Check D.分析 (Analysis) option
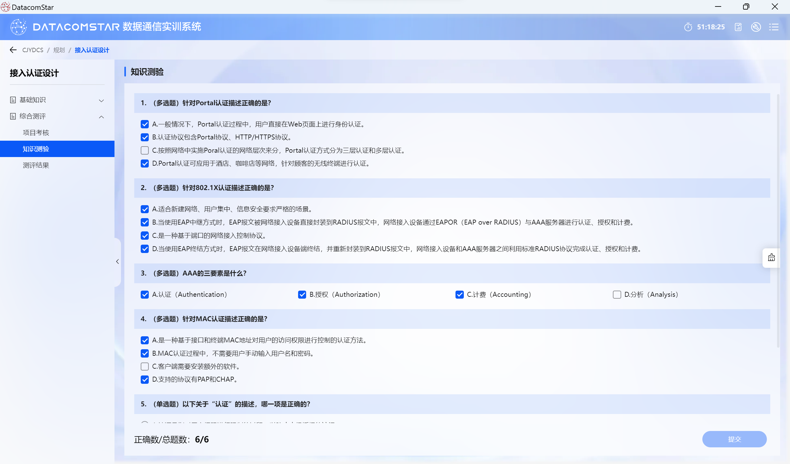This screenshot has height=464, width=790. coord(617,295)
